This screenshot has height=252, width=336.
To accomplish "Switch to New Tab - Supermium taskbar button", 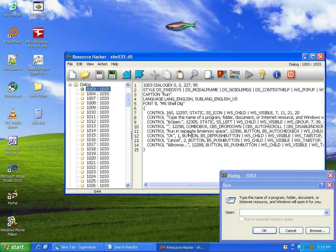I will click(78, 247).
